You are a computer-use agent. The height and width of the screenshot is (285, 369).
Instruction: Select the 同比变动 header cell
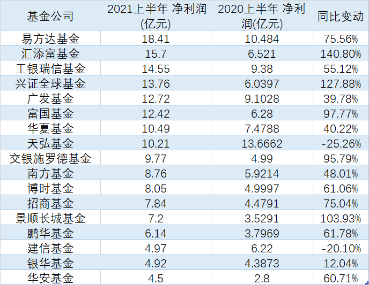[341, 16]
